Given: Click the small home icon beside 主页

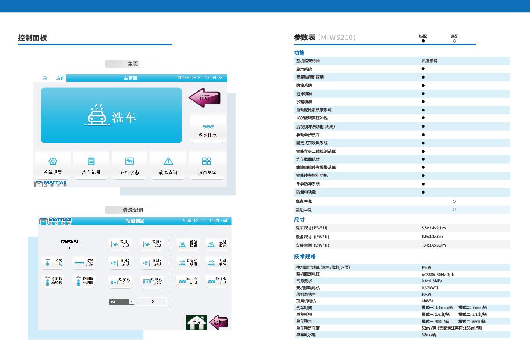Looking at the screenshot, I should (x=44, y=78).
